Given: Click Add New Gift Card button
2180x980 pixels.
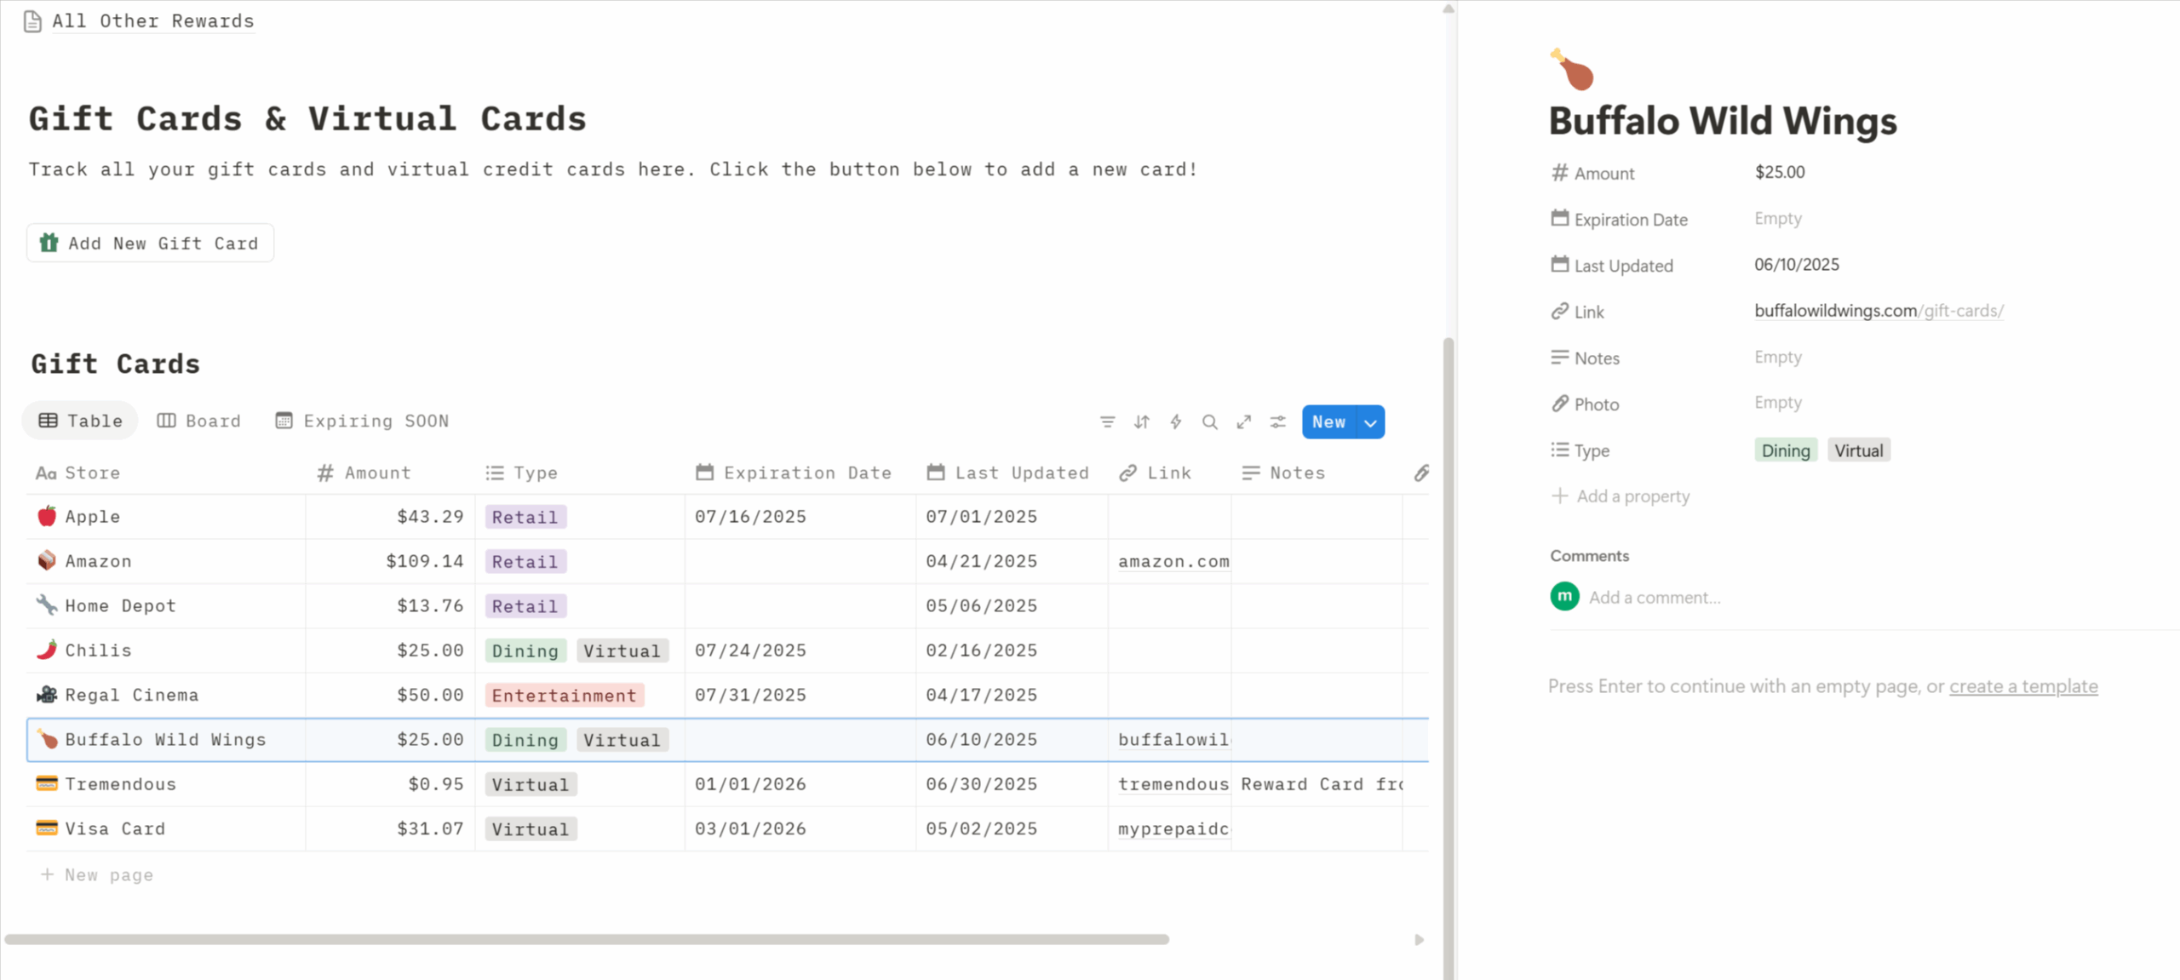Looking at the screenshot, I should tap(150, 243).
